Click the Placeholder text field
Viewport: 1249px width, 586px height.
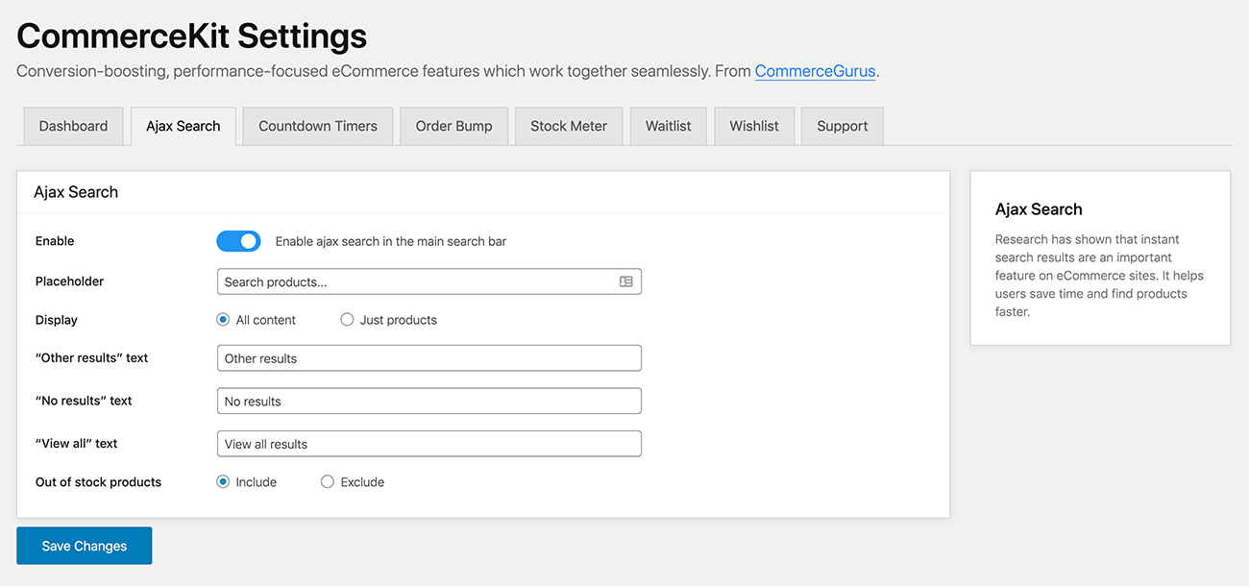pos(429,281)
